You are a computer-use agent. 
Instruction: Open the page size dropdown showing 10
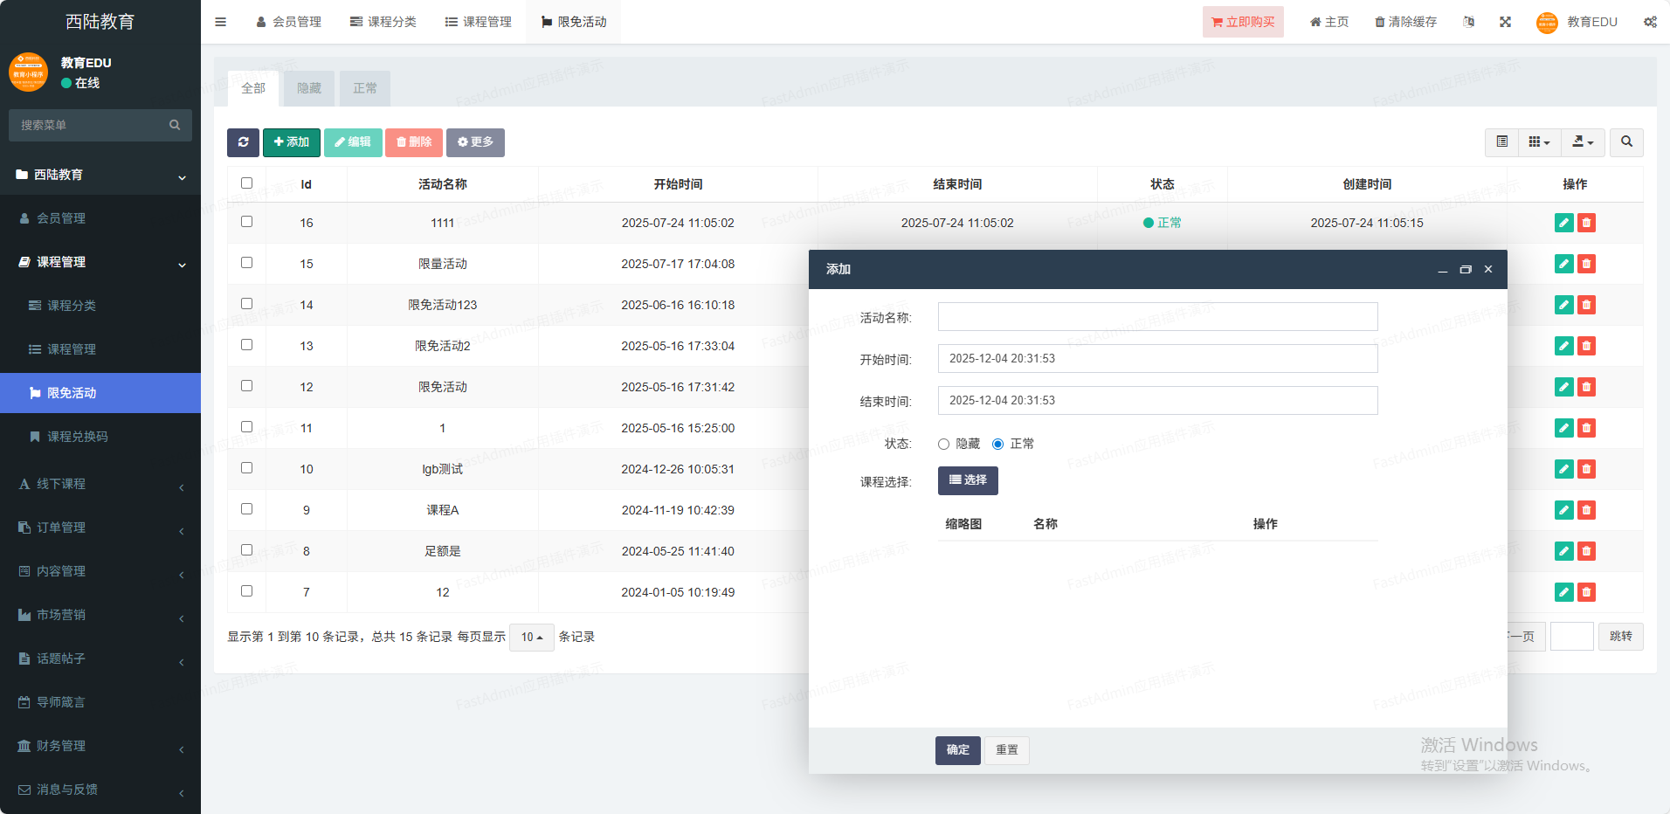click(531, 638)
